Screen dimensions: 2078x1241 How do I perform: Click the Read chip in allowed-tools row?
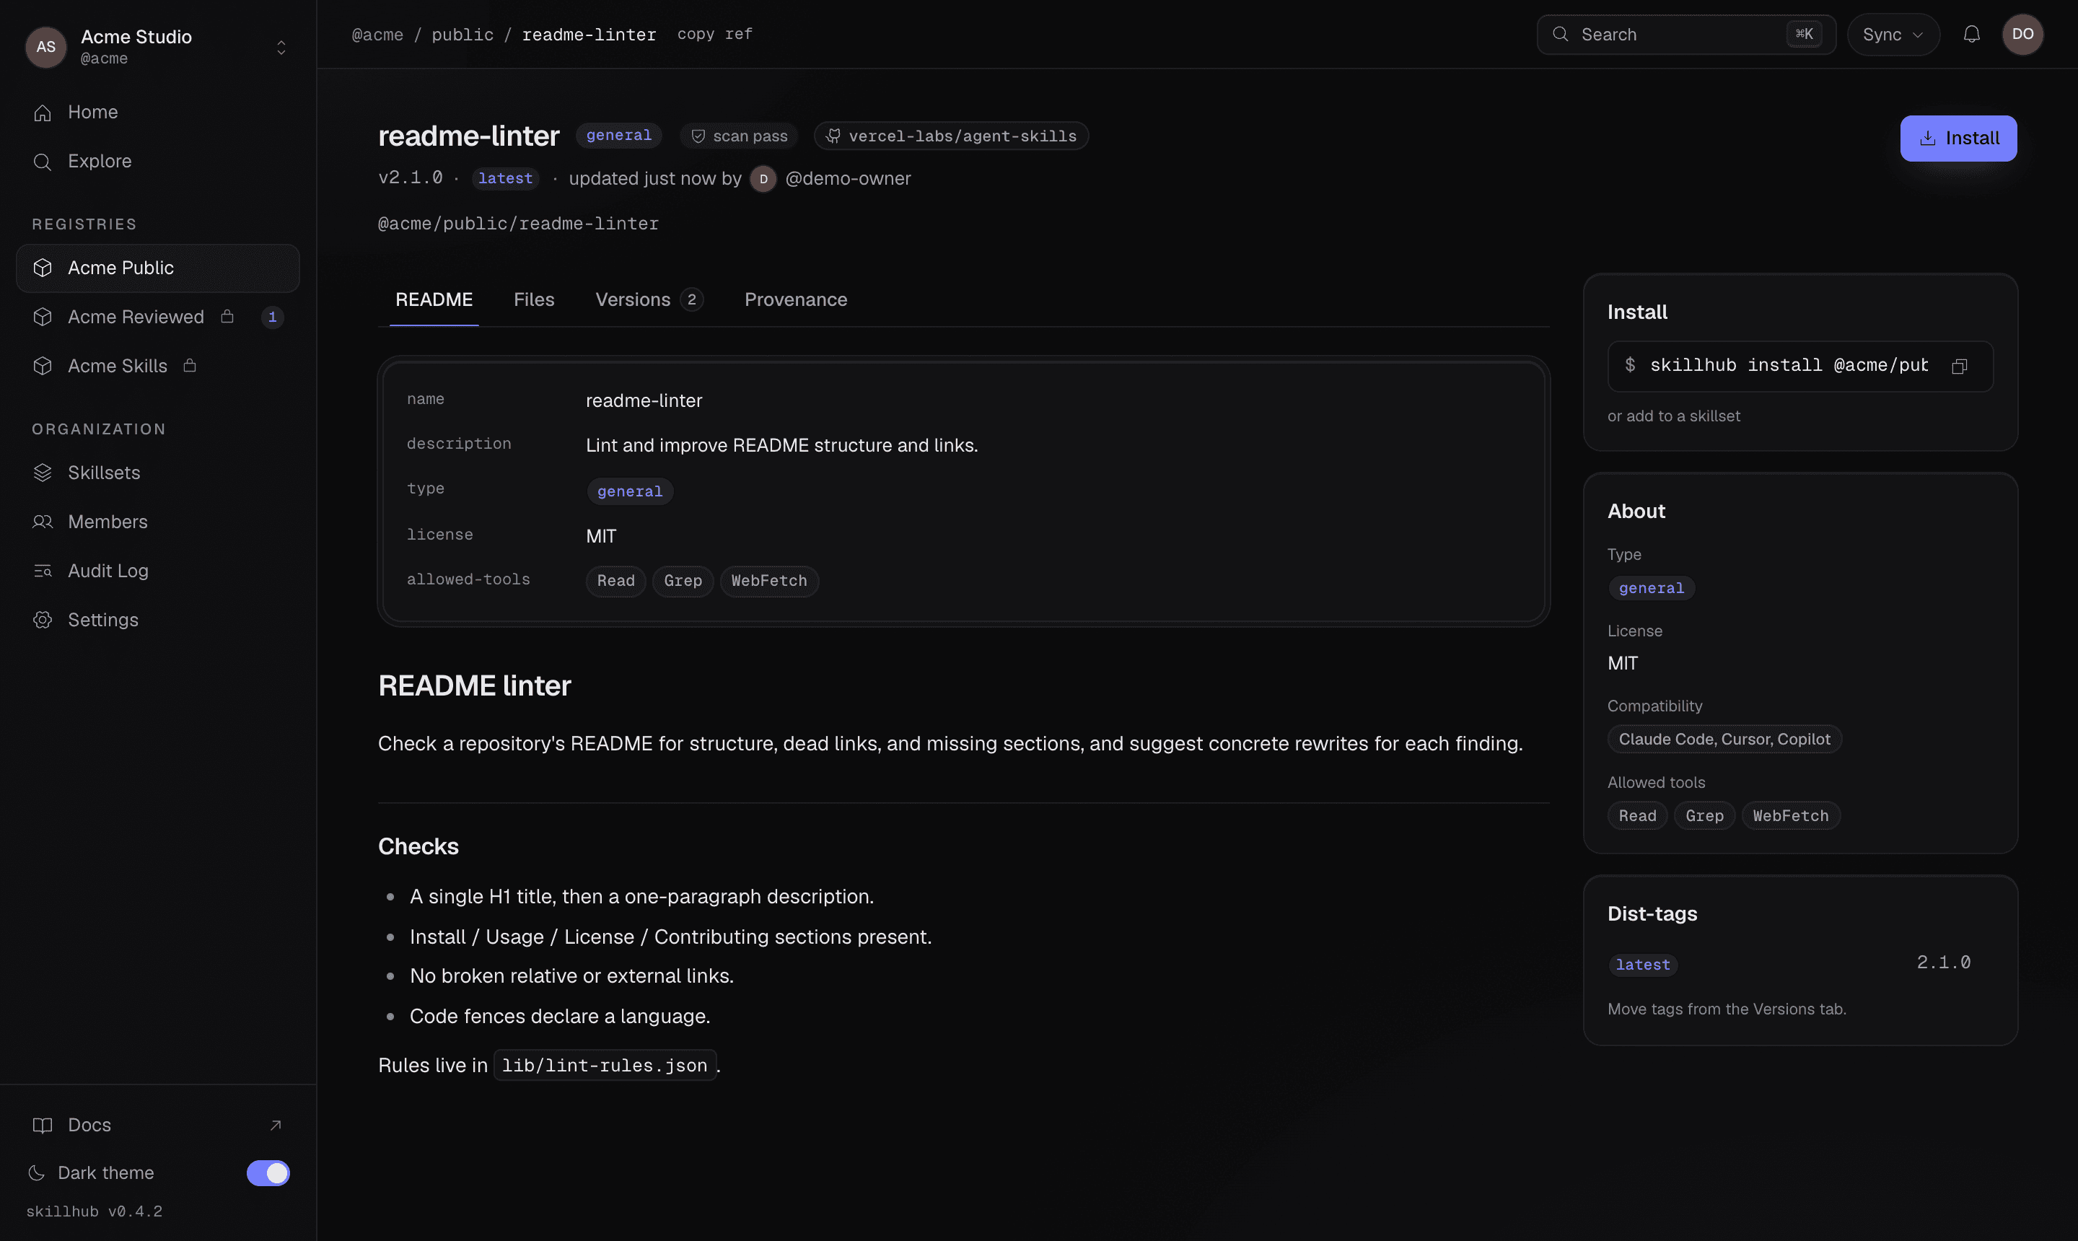click(x=615, y=582)
